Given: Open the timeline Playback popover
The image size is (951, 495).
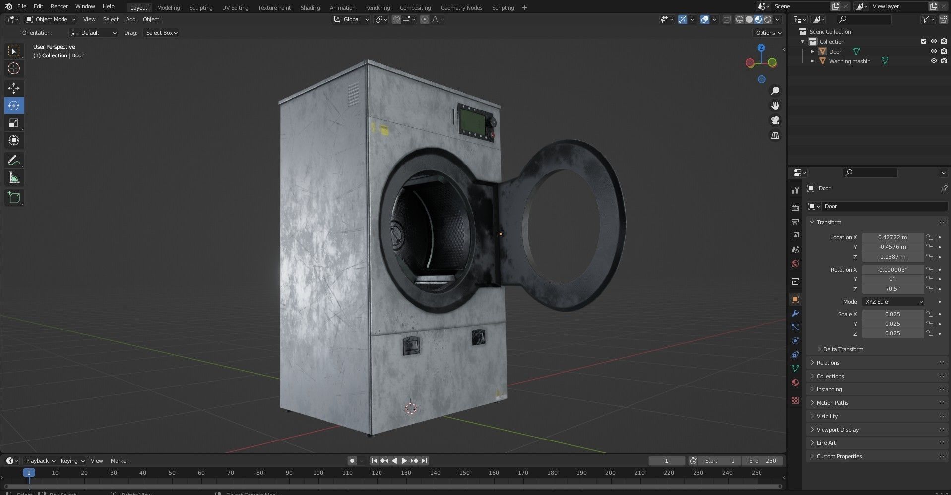Looking at the screenshot, I should pyautogui.click(x=40, y=461).
